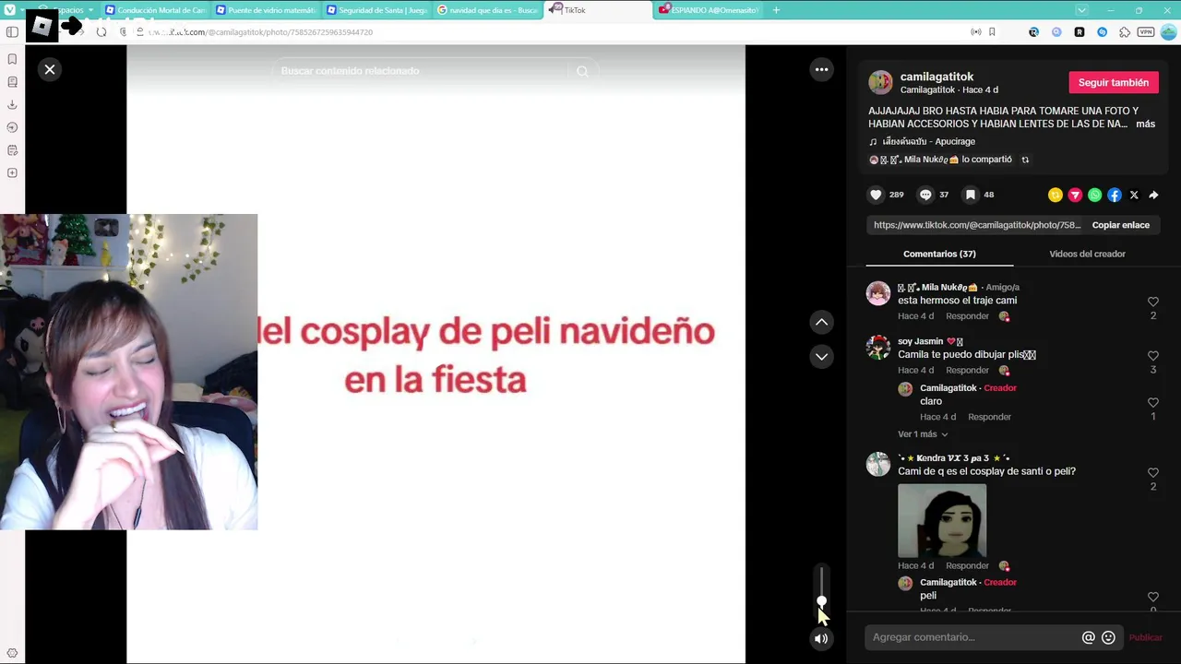Switch to Videos del creador tab
This screenshot has height=664, width=1181.
pos(1087,254)
